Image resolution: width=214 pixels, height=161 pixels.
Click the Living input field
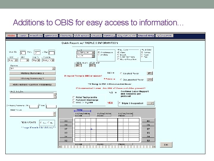pyautogui.click(x=52, y=52)
